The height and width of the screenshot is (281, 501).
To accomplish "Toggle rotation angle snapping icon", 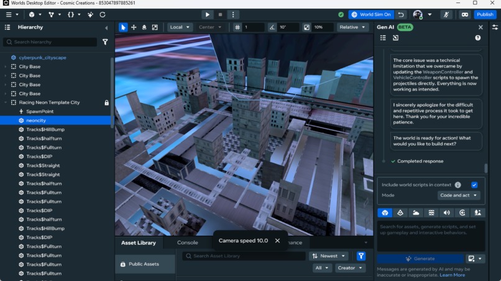I will pos(272,27).
